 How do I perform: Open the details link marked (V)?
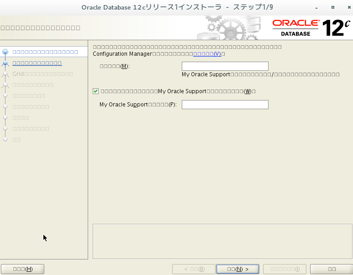207,54
